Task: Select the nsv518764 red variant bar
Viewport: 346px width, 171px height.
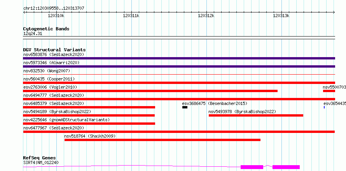Action: click(163, 140)
